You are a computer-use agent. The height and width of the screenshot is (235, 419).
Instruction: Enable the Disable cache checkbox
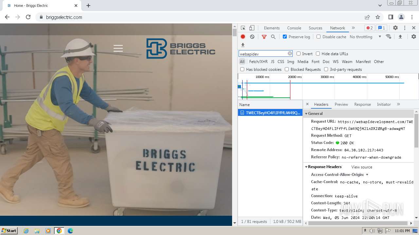click(319, 37)
